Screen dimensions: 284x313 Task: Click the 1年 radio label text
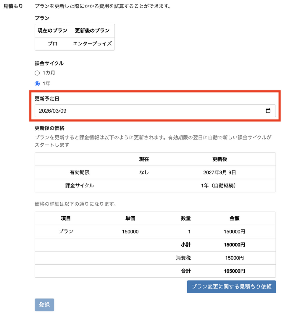coord(46,84)
